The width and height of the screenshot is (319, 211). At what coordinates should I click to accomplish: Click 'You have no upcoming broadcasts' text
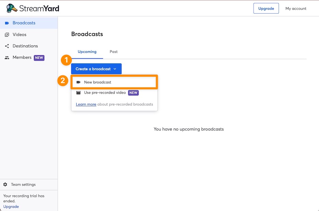click(x=189, y=129)
